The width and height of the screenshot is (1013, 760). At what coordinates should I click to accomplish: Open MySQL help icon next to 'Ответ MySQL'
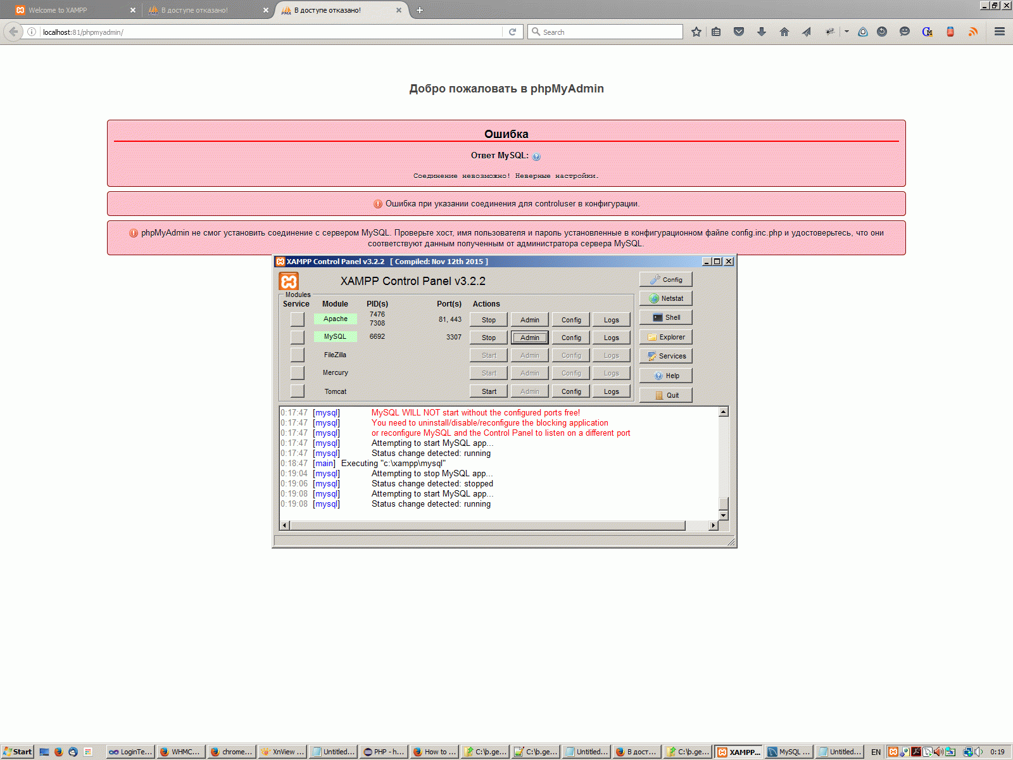click(x=536, y=156)
